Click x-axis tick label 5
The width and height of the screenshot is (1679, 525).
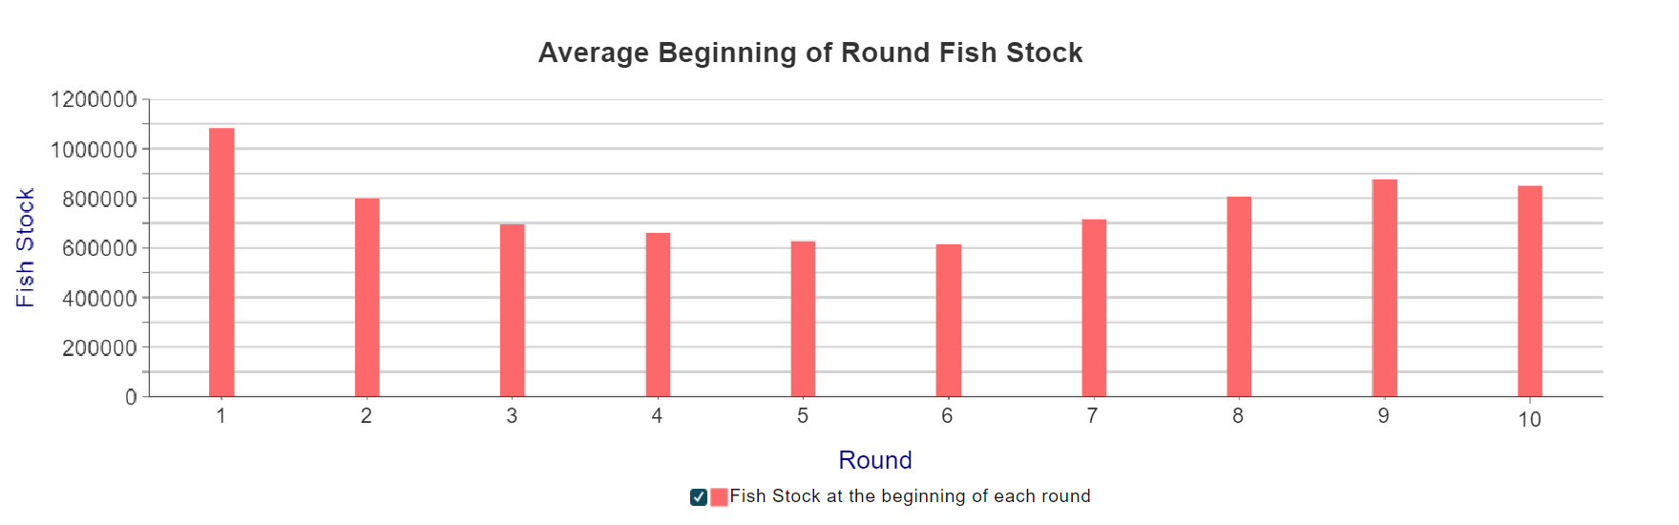pyautogui.click(x=803, y=416)
